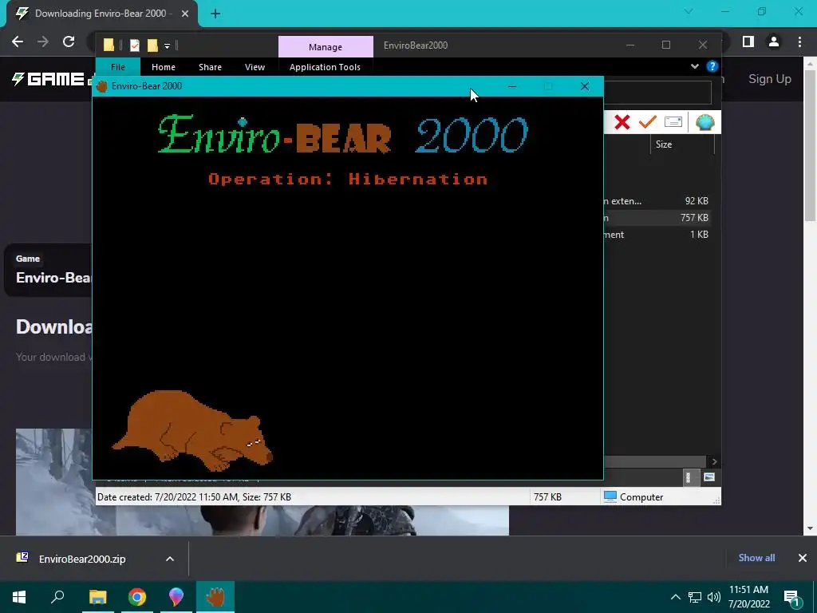Click the web page vertical scrollbar down arrow
Viewport: 817px width, 613px height.
click(811, 528)
